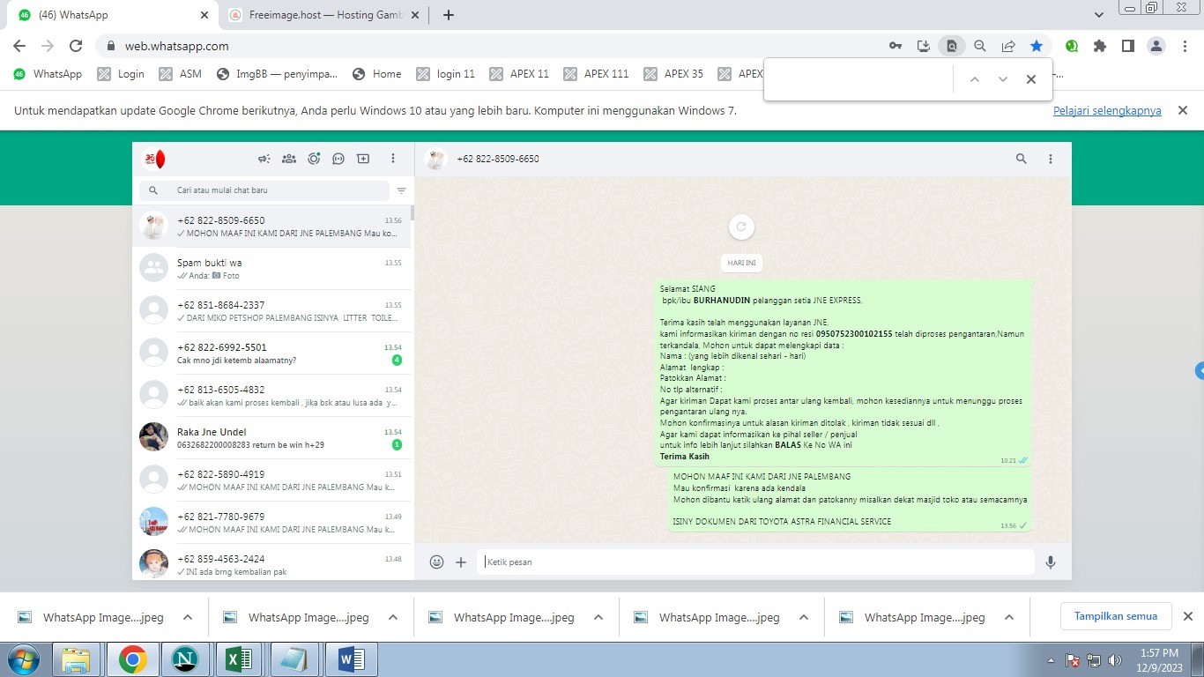Load earlier messages refresh button

tap(741, 227)
